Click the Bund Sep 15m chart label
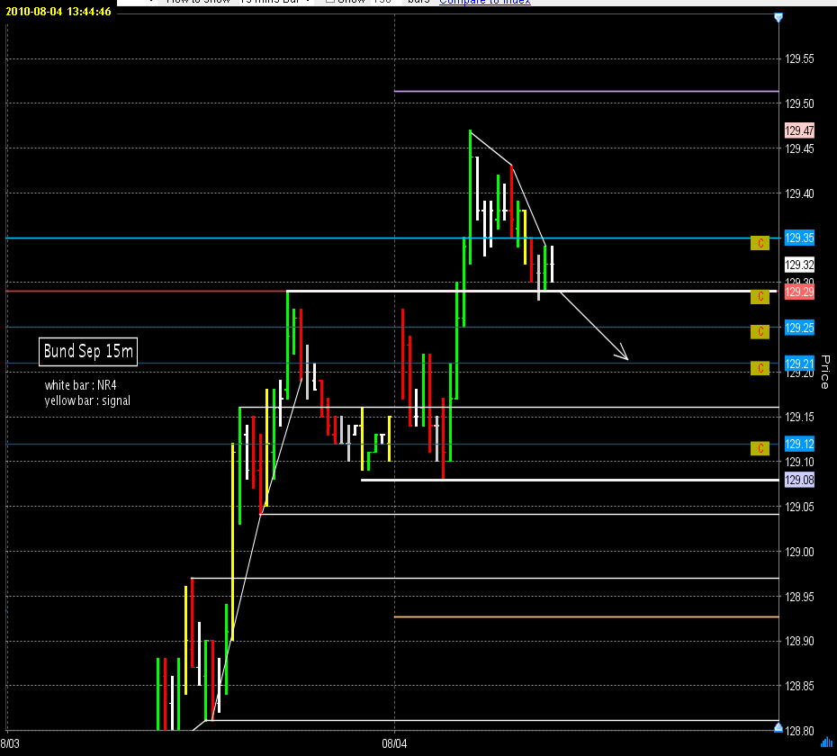This screenshot has height=756, width=837. (x=88, y=352)
